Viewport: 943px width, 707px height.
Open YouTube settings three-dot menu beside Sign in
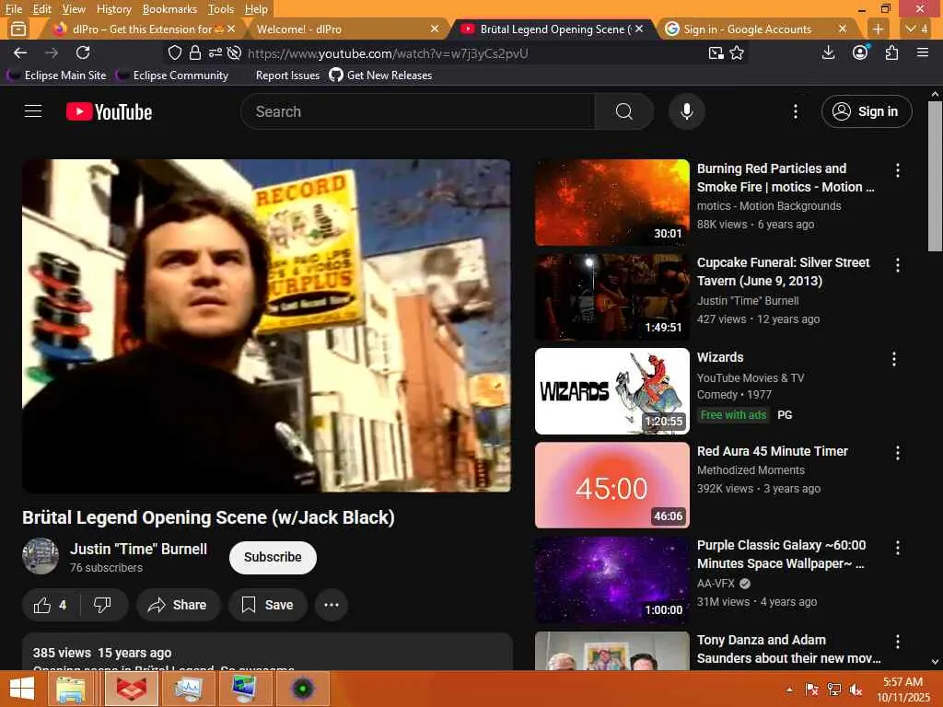point(795,111)
